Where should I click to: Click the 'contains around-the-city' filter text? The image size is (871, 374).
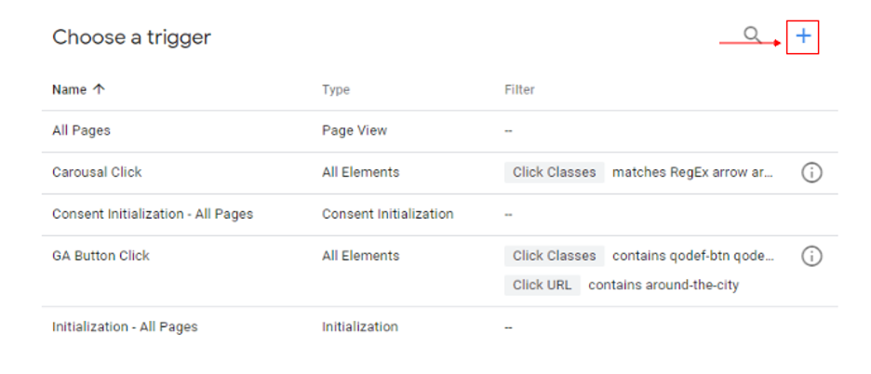[x=663, y=285]
